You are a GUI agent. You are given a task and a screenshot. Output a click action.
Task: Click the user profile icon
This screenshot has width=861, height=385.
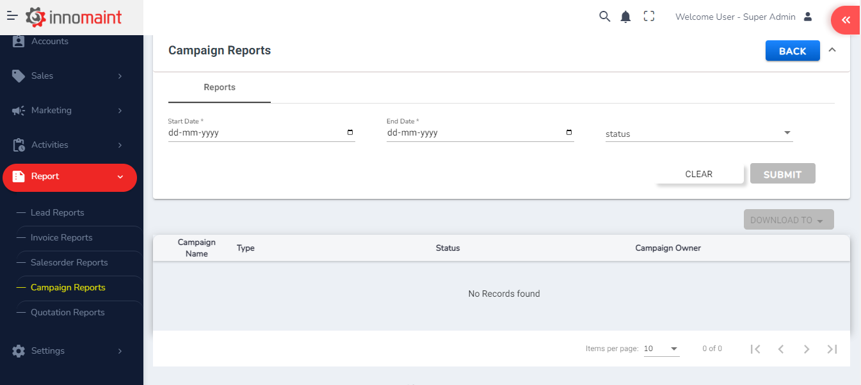[x=808, y=17]
